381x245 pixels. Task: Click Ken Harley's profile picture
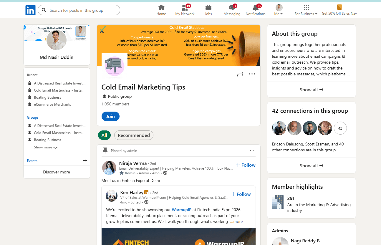tap(112, 196)
